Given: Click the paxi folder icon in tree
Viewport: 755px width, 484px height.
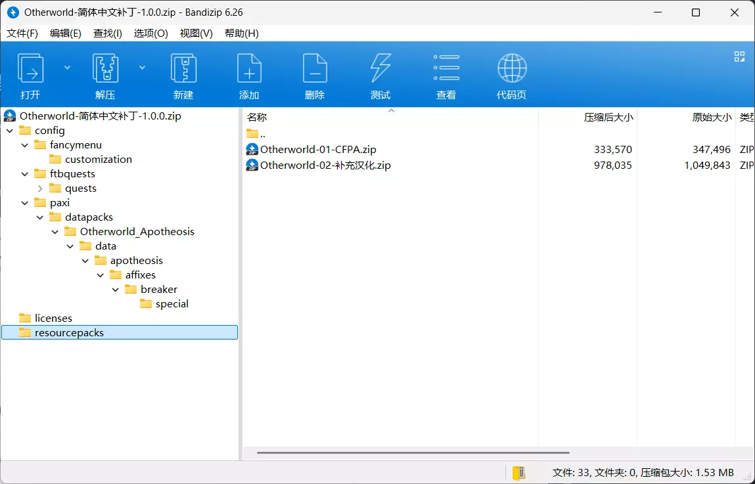Looking at the screenshot, I should [x=41, y=202].
